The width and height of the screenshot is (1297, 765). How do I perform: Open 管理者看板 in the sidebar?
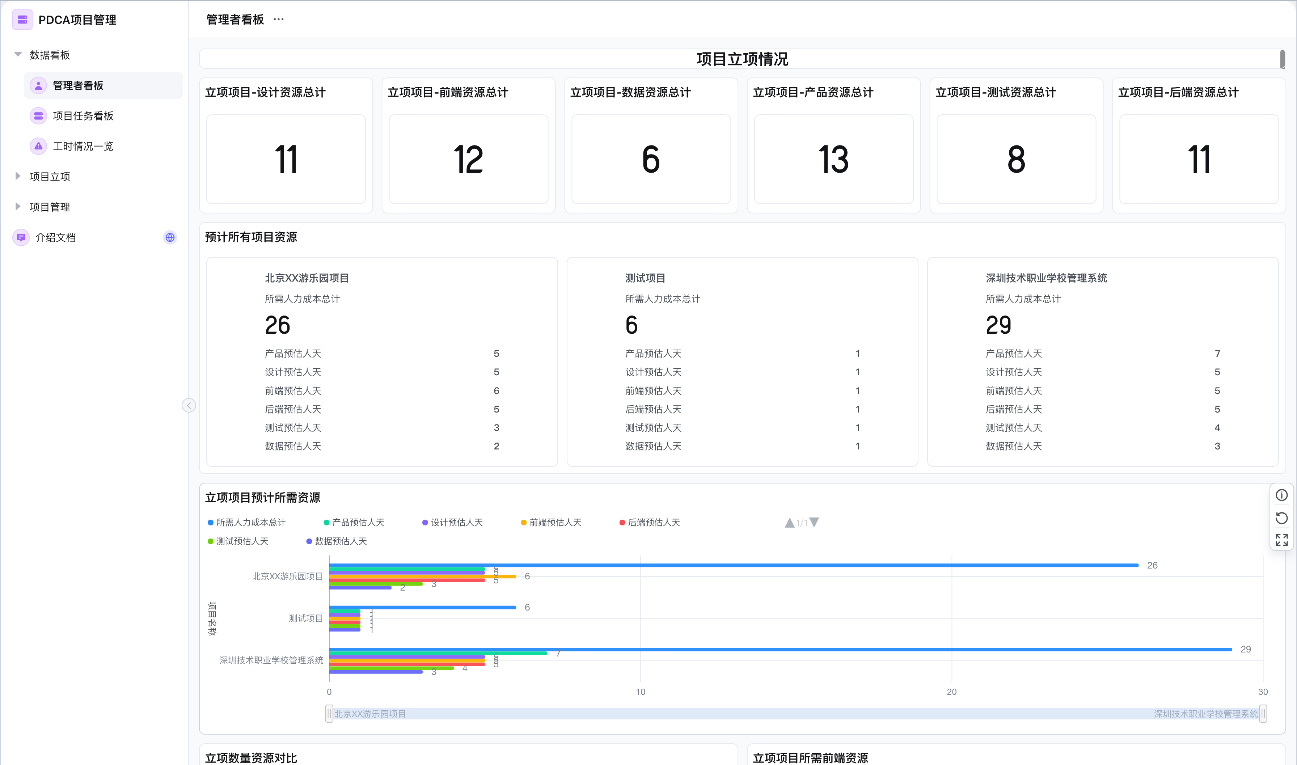[103, 85]
